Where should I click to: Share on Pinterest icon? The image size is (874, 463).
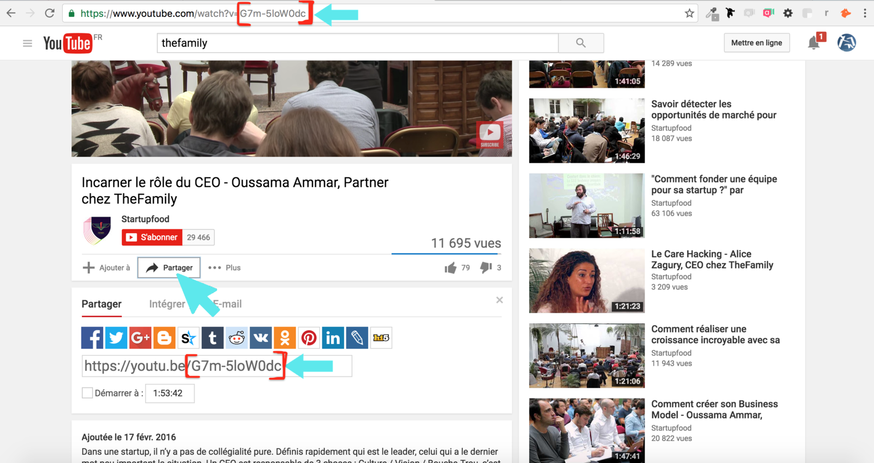tap(309, 338)
